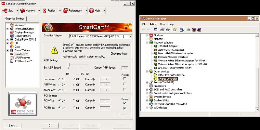Select XPC 802.11b/g Wireless Kit #4
This screenshot has height=130, width=260.
(175, 68)
